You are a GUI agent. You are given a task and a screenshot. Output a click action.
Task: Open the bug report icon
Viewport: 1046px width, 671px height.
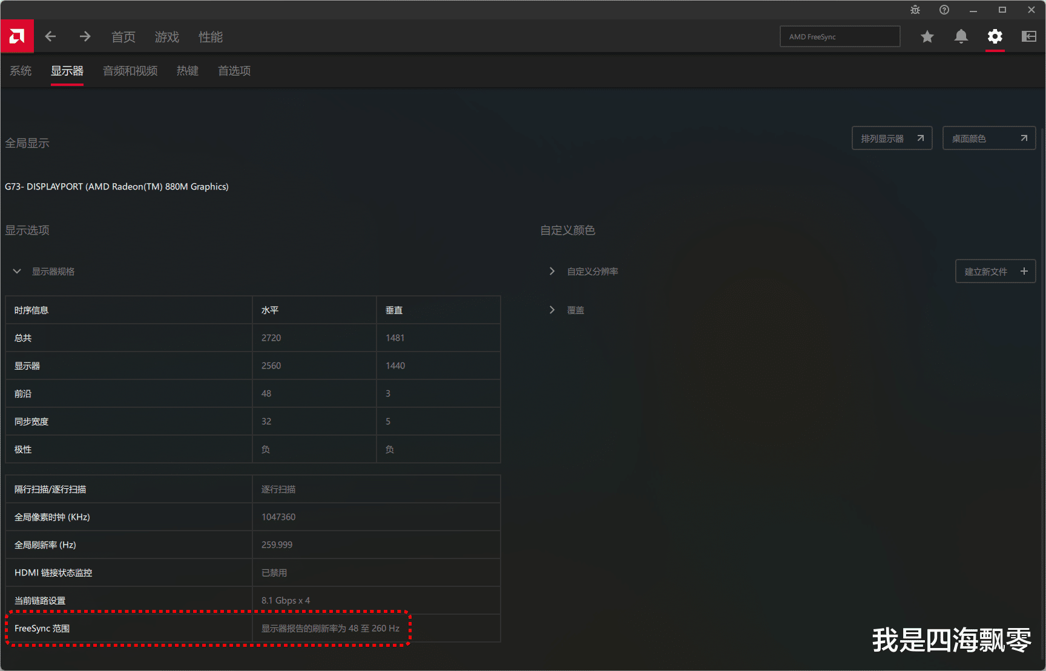click(x=915, y=10)
